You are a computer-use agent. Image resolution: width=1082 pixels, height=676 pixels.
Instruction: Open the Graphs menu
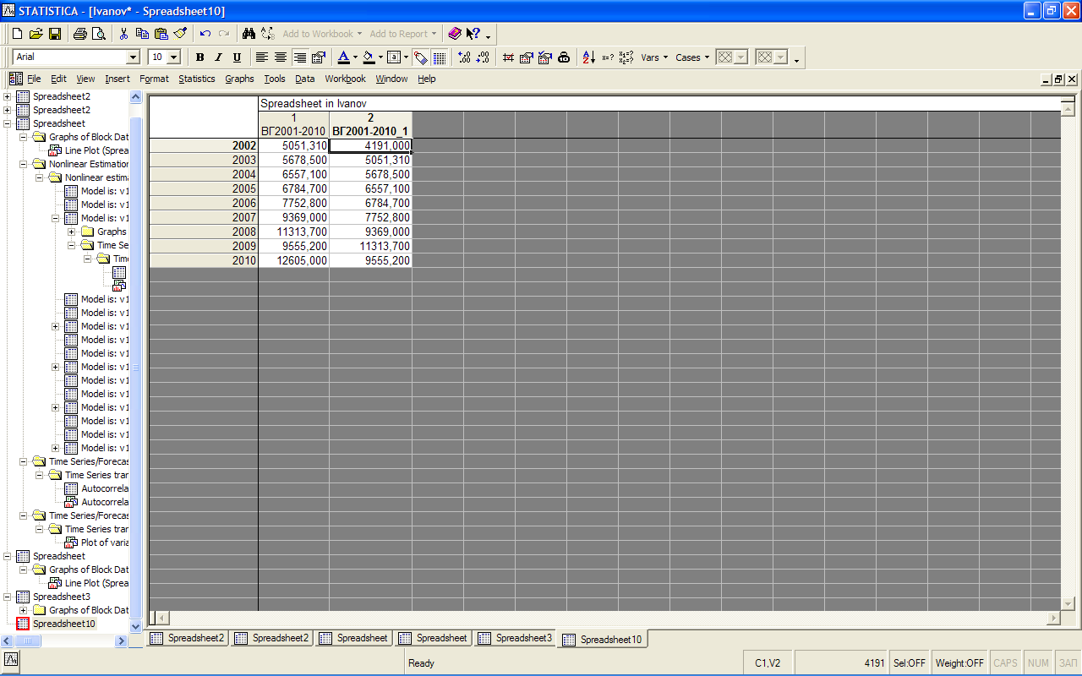(239, 79)
